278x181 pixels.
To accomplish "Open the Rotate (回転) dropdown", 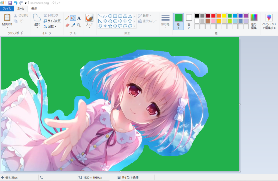I will coord(50,26).
